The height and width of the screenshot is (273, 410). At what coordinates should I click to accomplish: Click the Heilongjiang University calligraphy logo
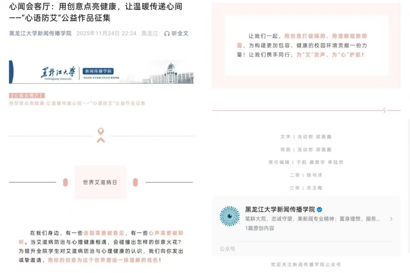tap(58, 73)
